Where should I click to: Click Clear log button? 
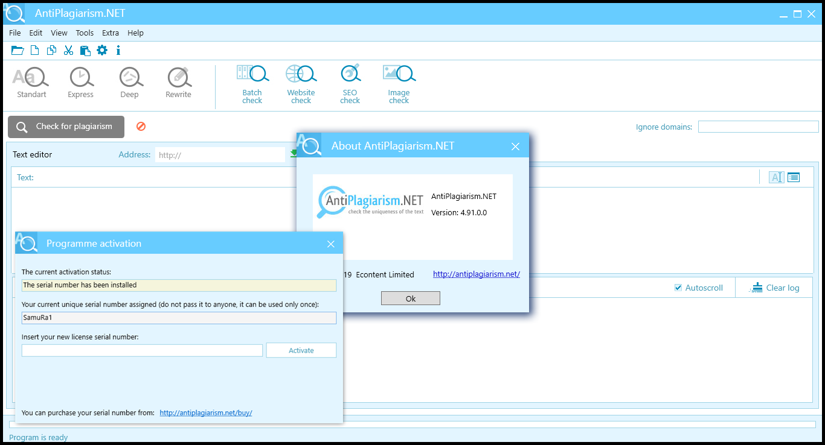775,288
